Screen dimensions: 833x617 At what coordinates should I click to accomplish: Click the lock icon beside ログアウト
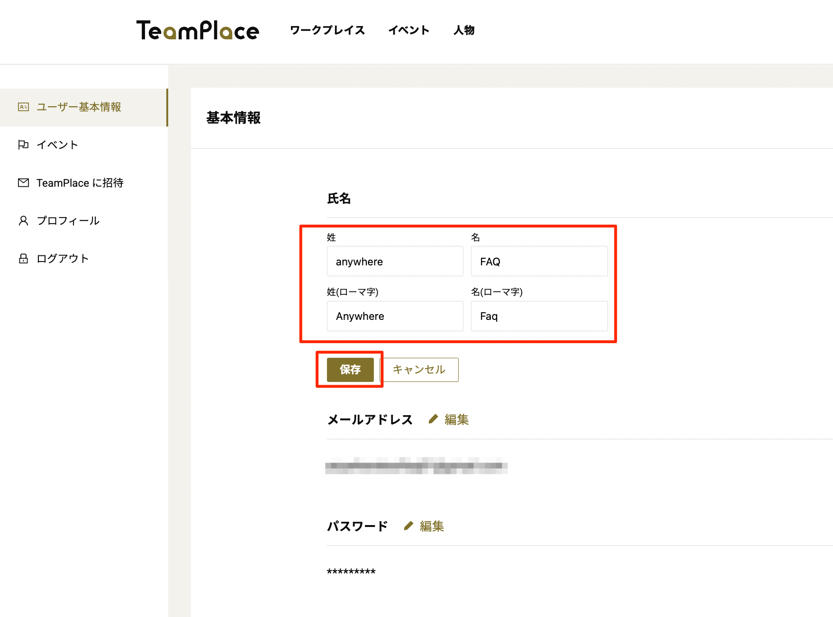tap(23, 258)
